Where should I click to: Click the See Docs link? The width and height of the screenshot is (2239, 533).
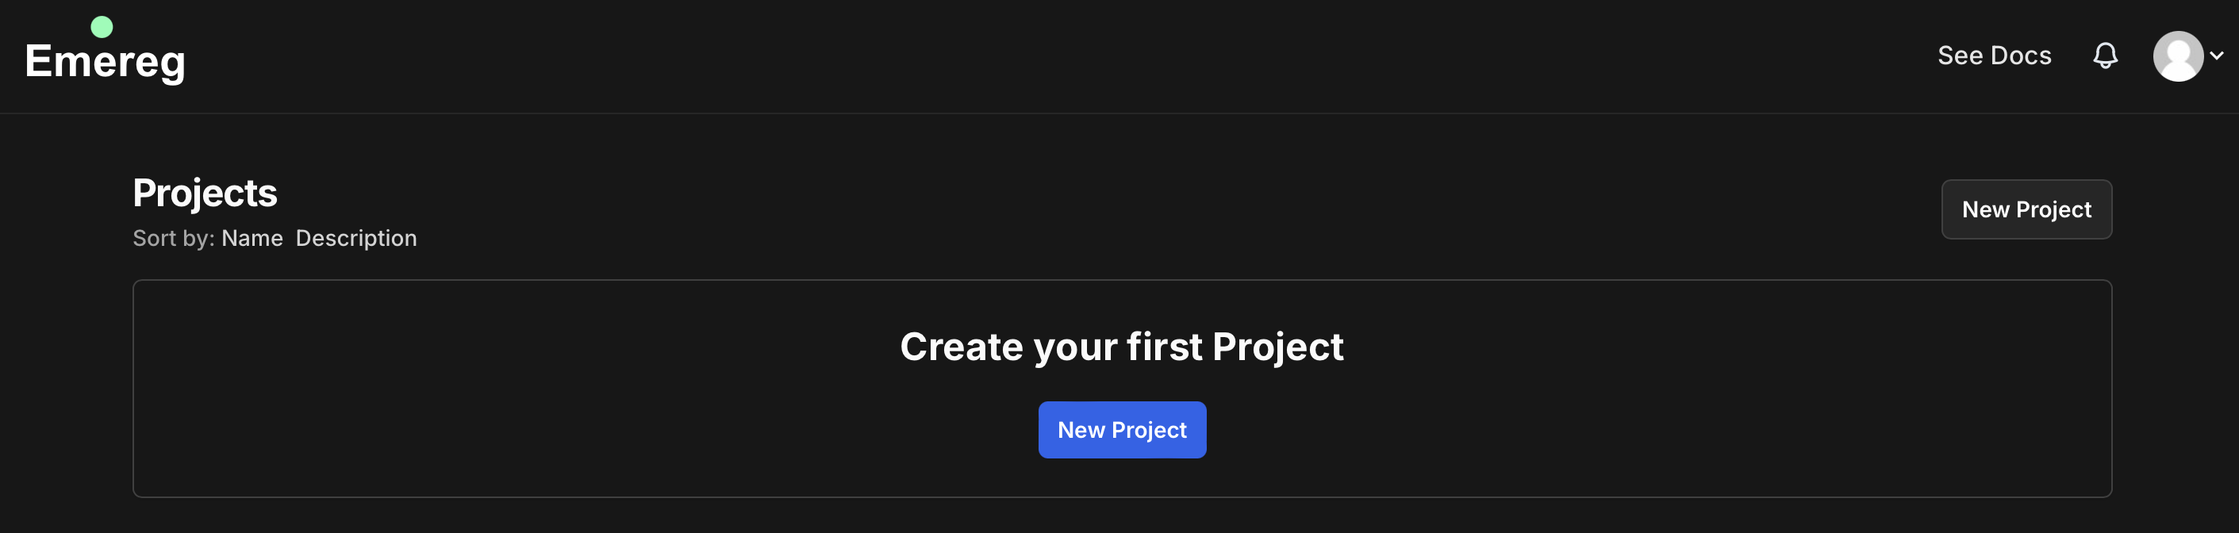coord(1995,55)
